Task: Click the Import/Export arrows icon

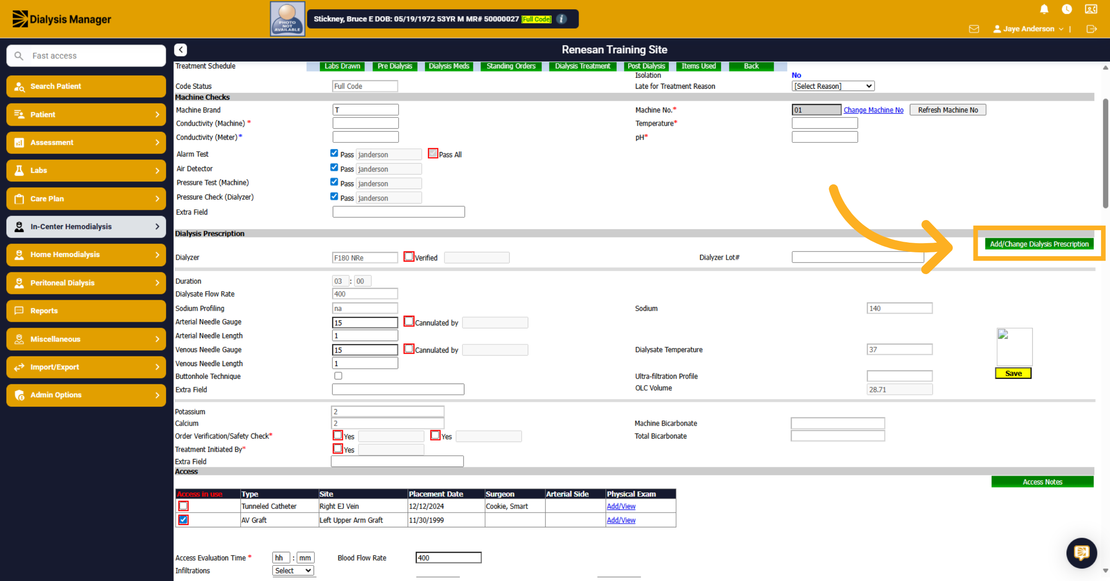Action: (19, 367)
